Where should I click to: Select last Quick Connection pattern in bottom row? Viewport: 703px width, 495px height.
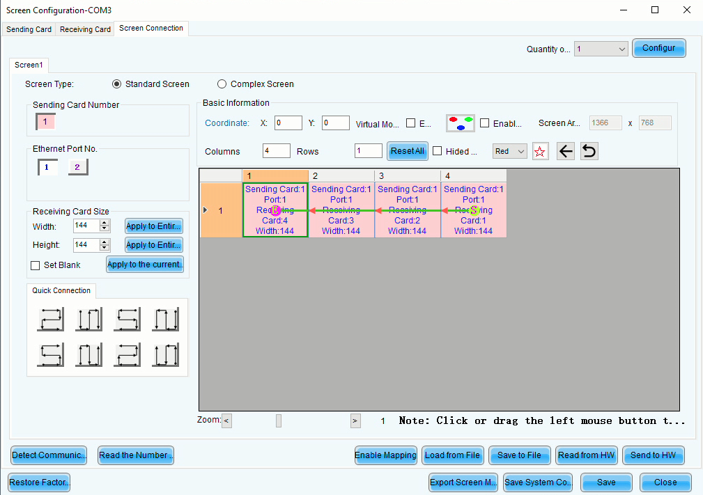click(x=166, y=355)
